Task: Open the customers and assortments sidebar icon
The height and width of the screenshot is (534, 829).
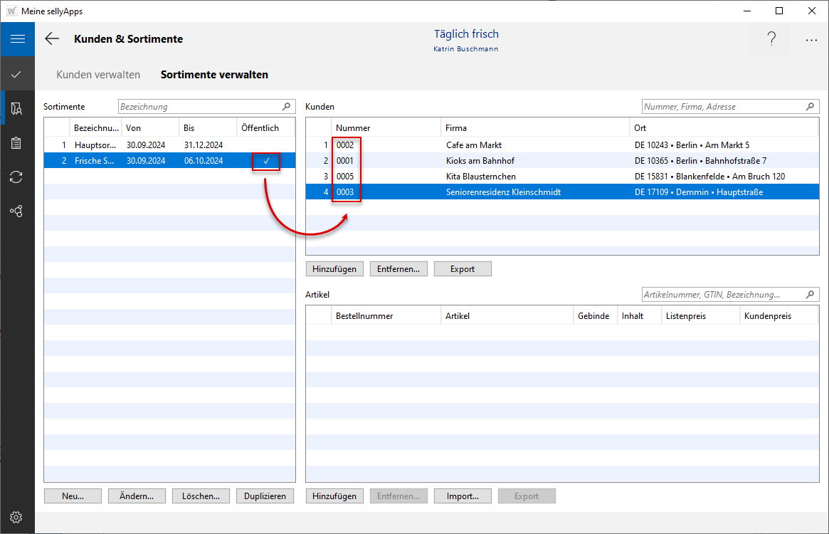Action: pos(17,108)
